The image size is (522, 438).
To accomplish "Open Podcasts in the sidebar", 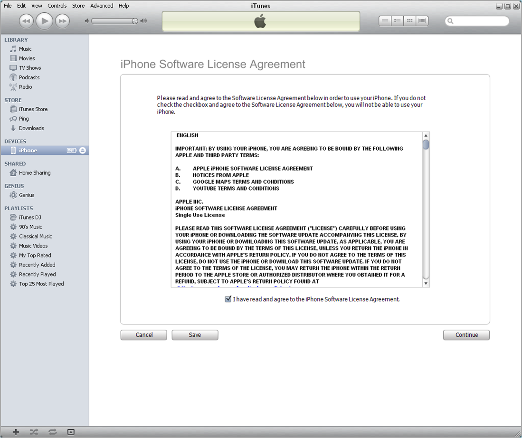I will tap(45, 77).
